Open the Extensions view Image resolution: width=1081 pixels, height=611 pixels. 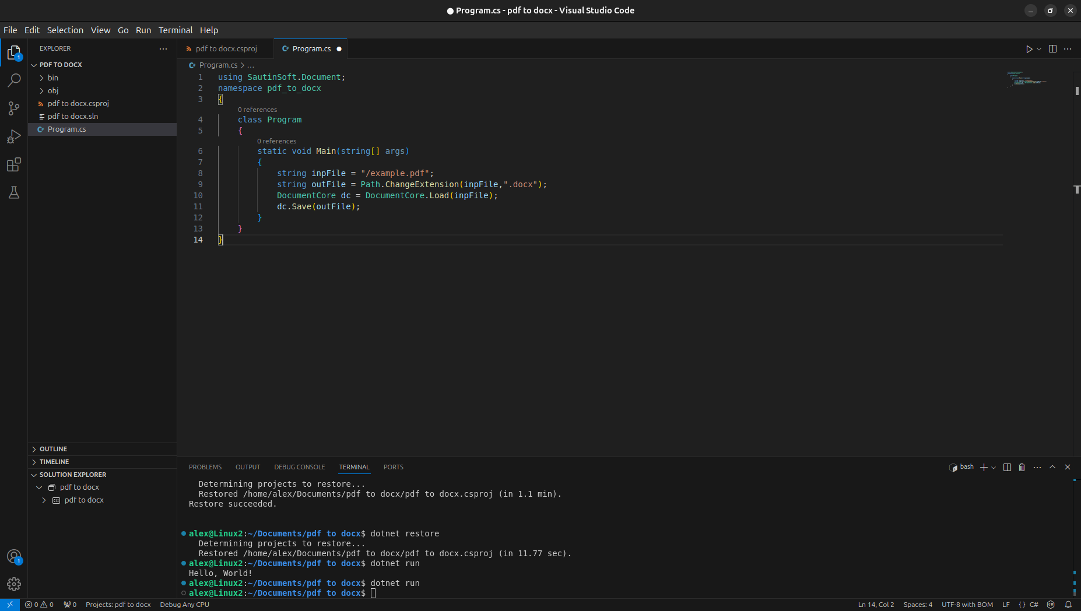tap(14, 165)
